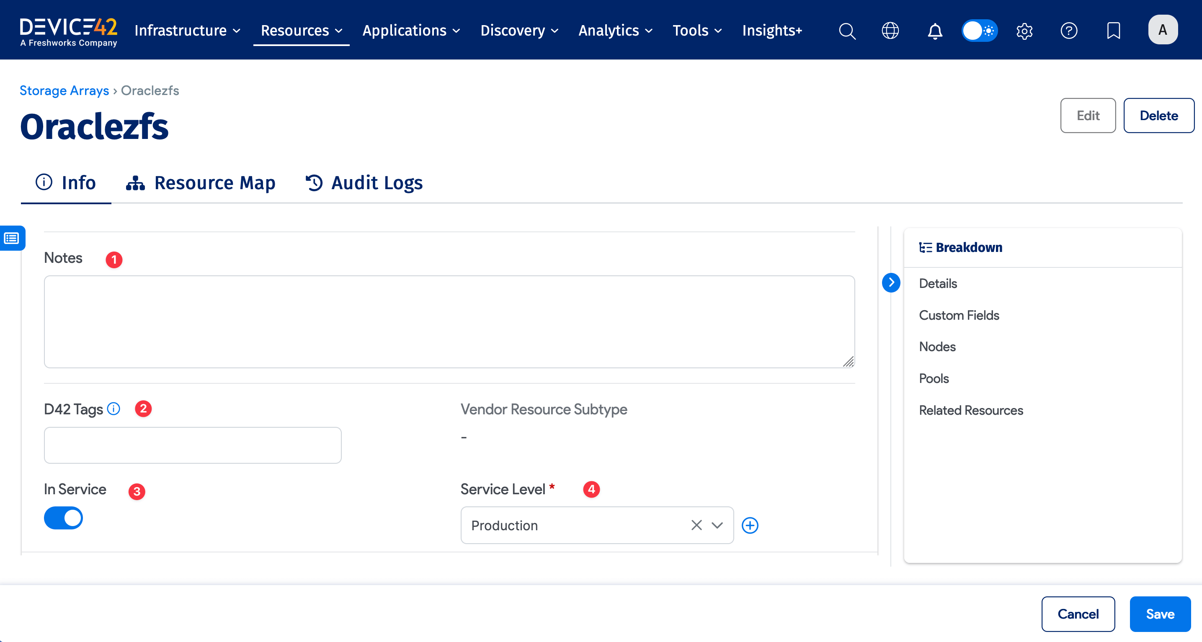The image size is (1202, 642).
Task: Clear the Production service level selection
Action: coord(696,525)
